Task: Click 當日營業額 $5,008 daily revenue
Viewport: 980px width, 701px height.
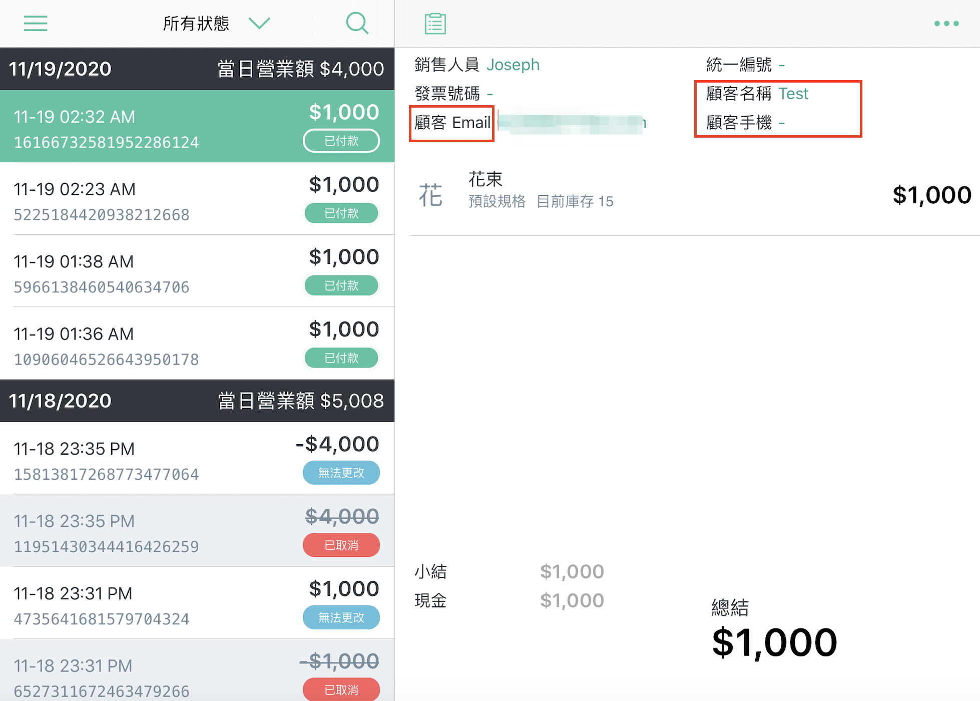Action: coord(301,401)
